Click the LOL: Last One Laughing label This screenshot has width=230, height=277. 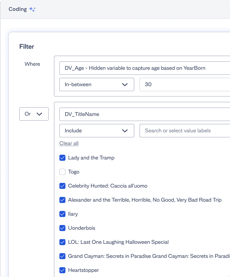118,242
